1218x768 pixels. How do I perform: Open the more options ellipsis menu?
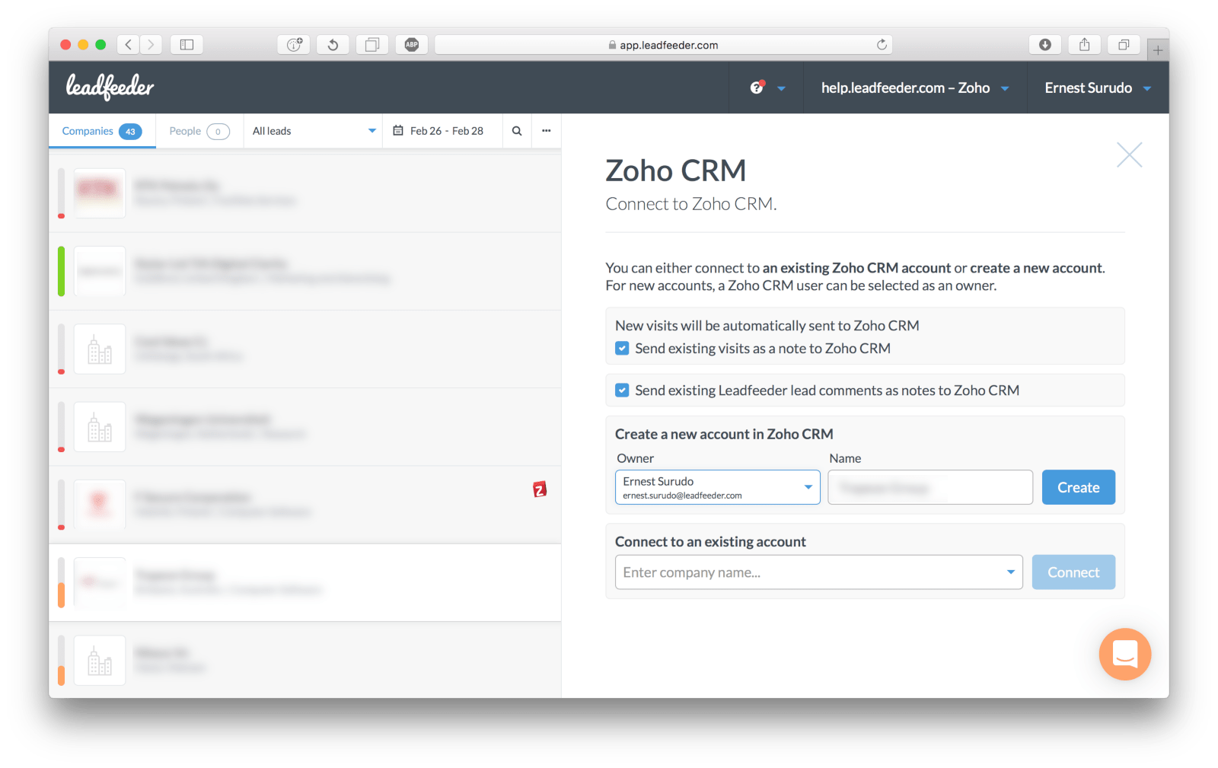546,130
